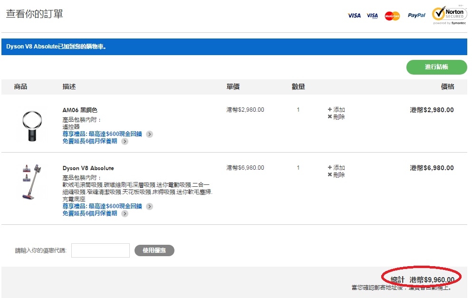Open Dyson V8 cash rebate offer link
This screenshot has height=298, width=472.
point(102,206)
